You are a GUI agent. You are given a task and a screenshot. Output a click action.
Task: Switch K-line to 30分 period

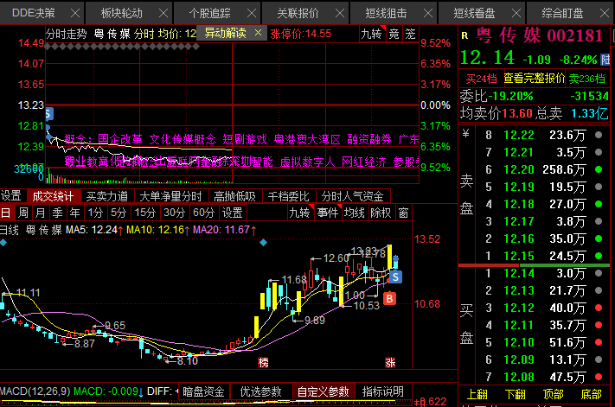[174, 213]
